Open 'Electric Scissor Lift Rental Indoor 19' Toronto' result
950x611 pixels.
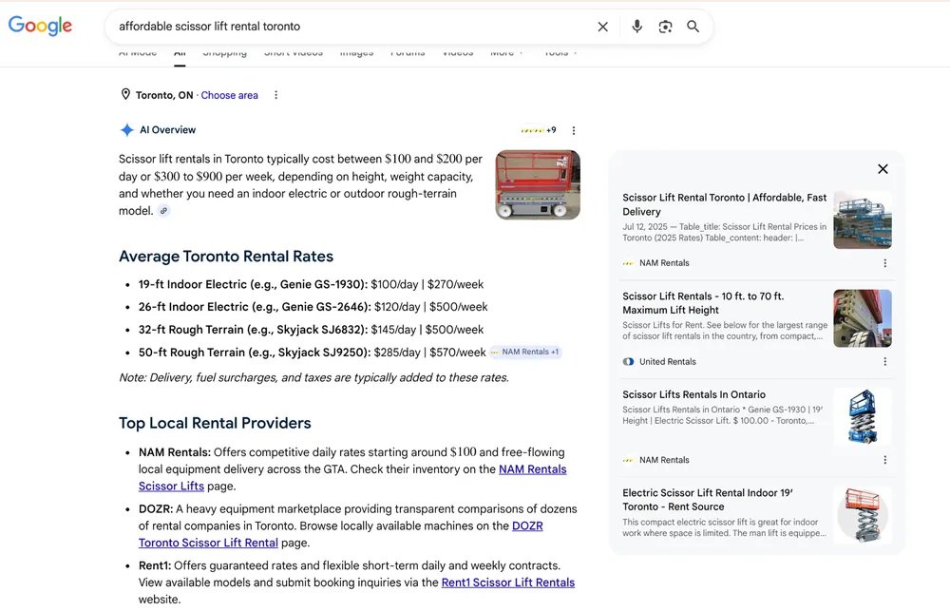pyautogui.click(x=708, y=500)
